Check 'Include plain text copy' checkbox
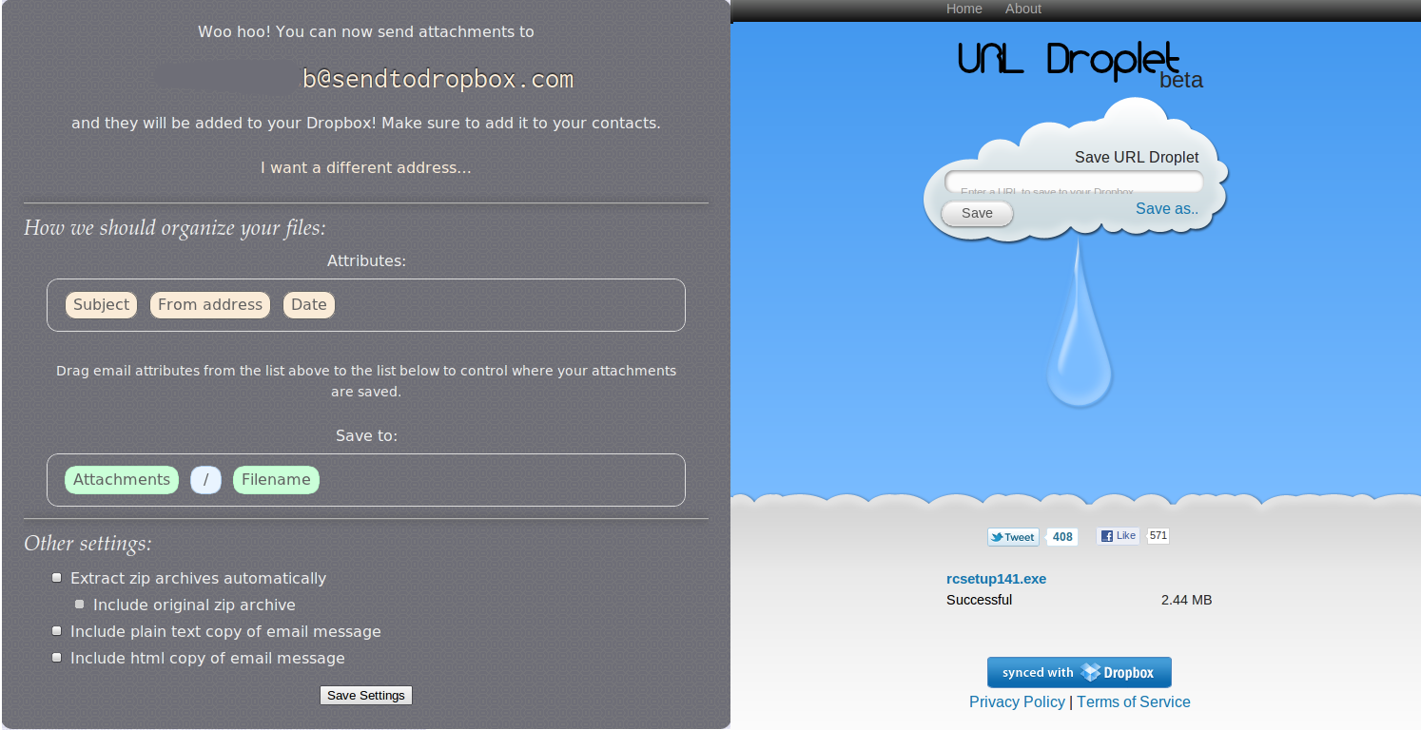Viewport: 1421px width, 730px height. [57, 631]
